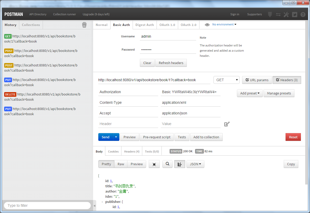Click the Password field

pyautogui.click(x=168, y=50)
